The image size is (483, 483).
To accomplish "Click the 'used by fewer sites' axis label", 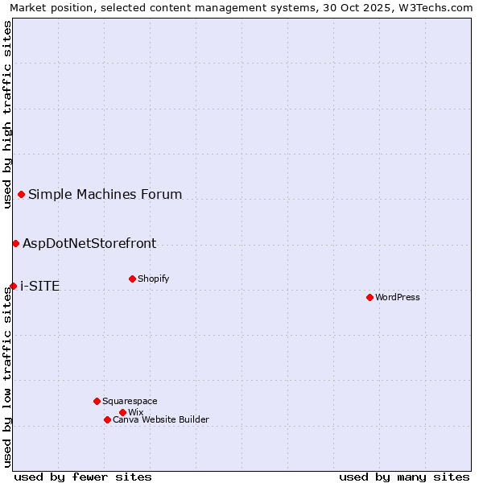I will pyautogui.click(x=83, y=477).
